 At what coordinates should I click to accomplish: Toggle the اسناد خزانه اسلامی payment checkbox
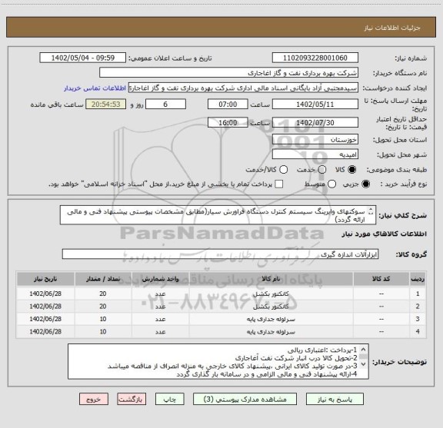pyautogui.click(x=279, y=184)
